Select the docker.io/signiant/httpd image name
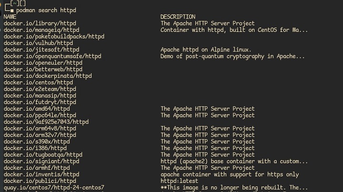 pos(41,161)
